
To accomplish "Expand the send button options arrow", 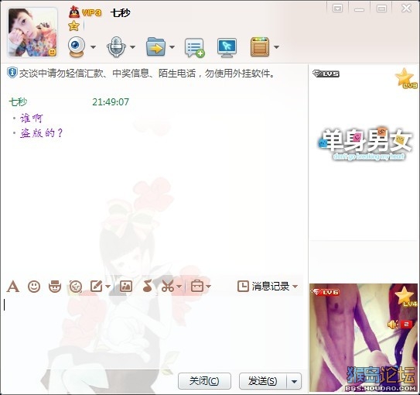I will (294, 381).
